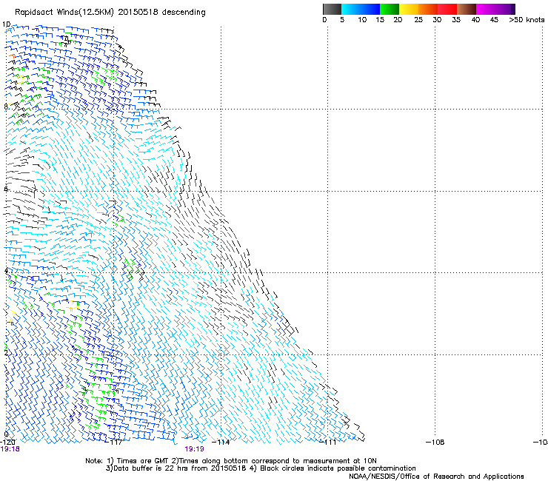Click the gray 0-5 knots color band

[332, 9]
